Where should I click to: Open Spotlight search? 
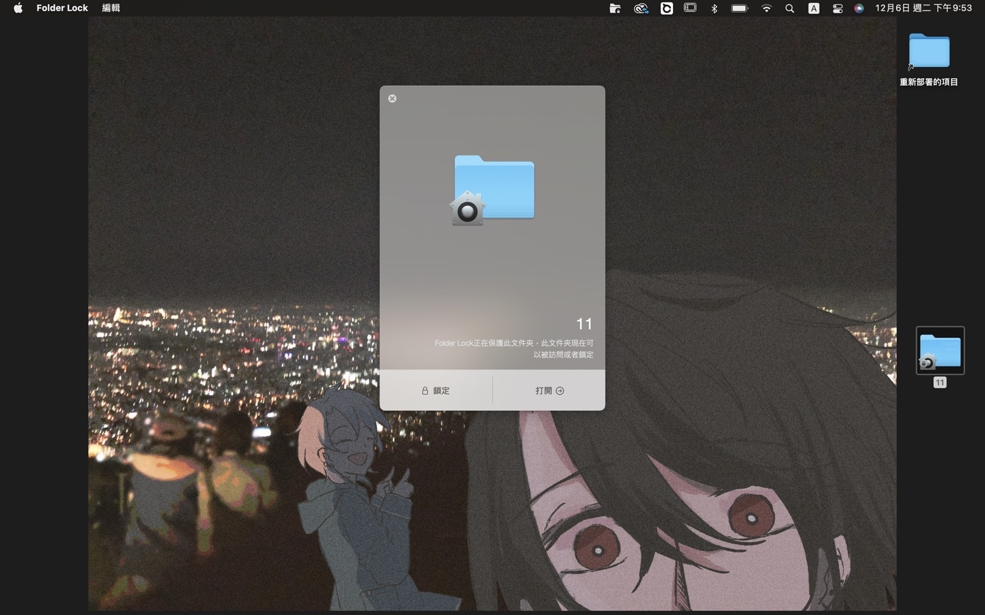tap(790, 8)
